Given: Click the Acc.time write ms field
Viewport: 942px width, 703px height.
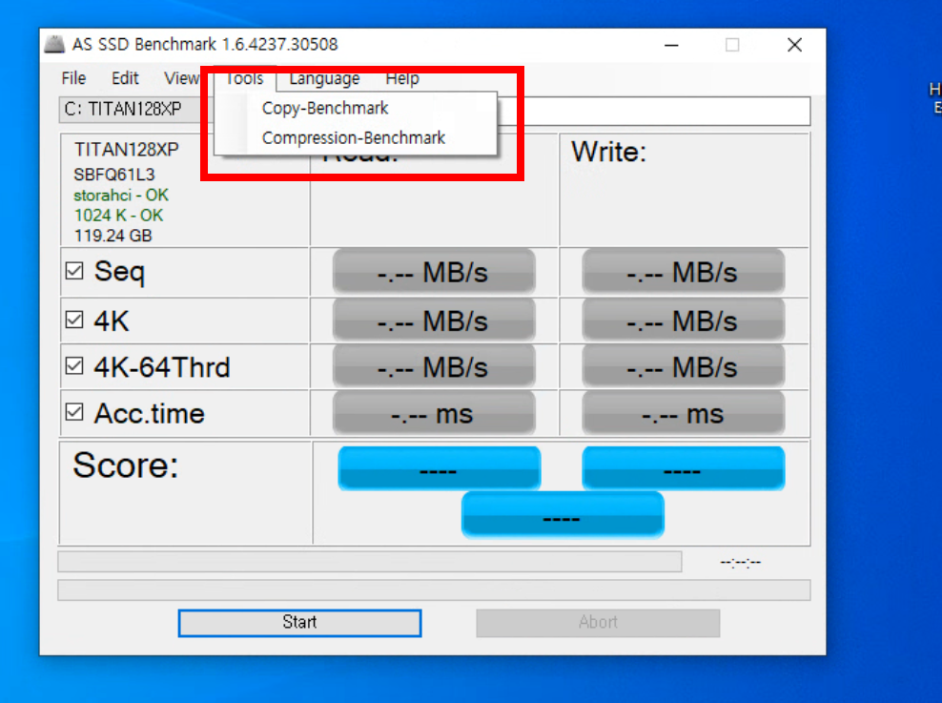Looking at the screenshot, I should coord(683,413).
